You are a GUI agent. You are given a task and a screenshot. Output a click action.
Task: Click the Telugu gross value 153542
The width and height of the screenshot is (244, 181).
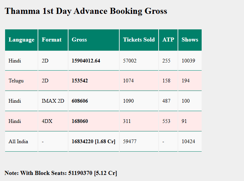coord(80,81)
